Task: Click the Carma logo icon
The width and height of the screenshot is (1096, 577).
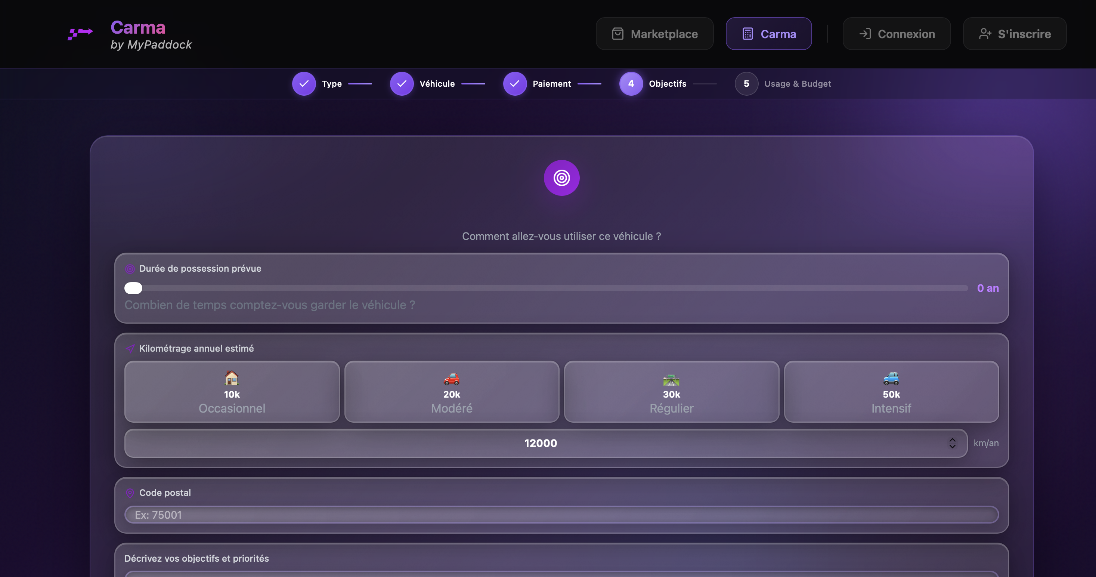Action: (x=80, y=34)
